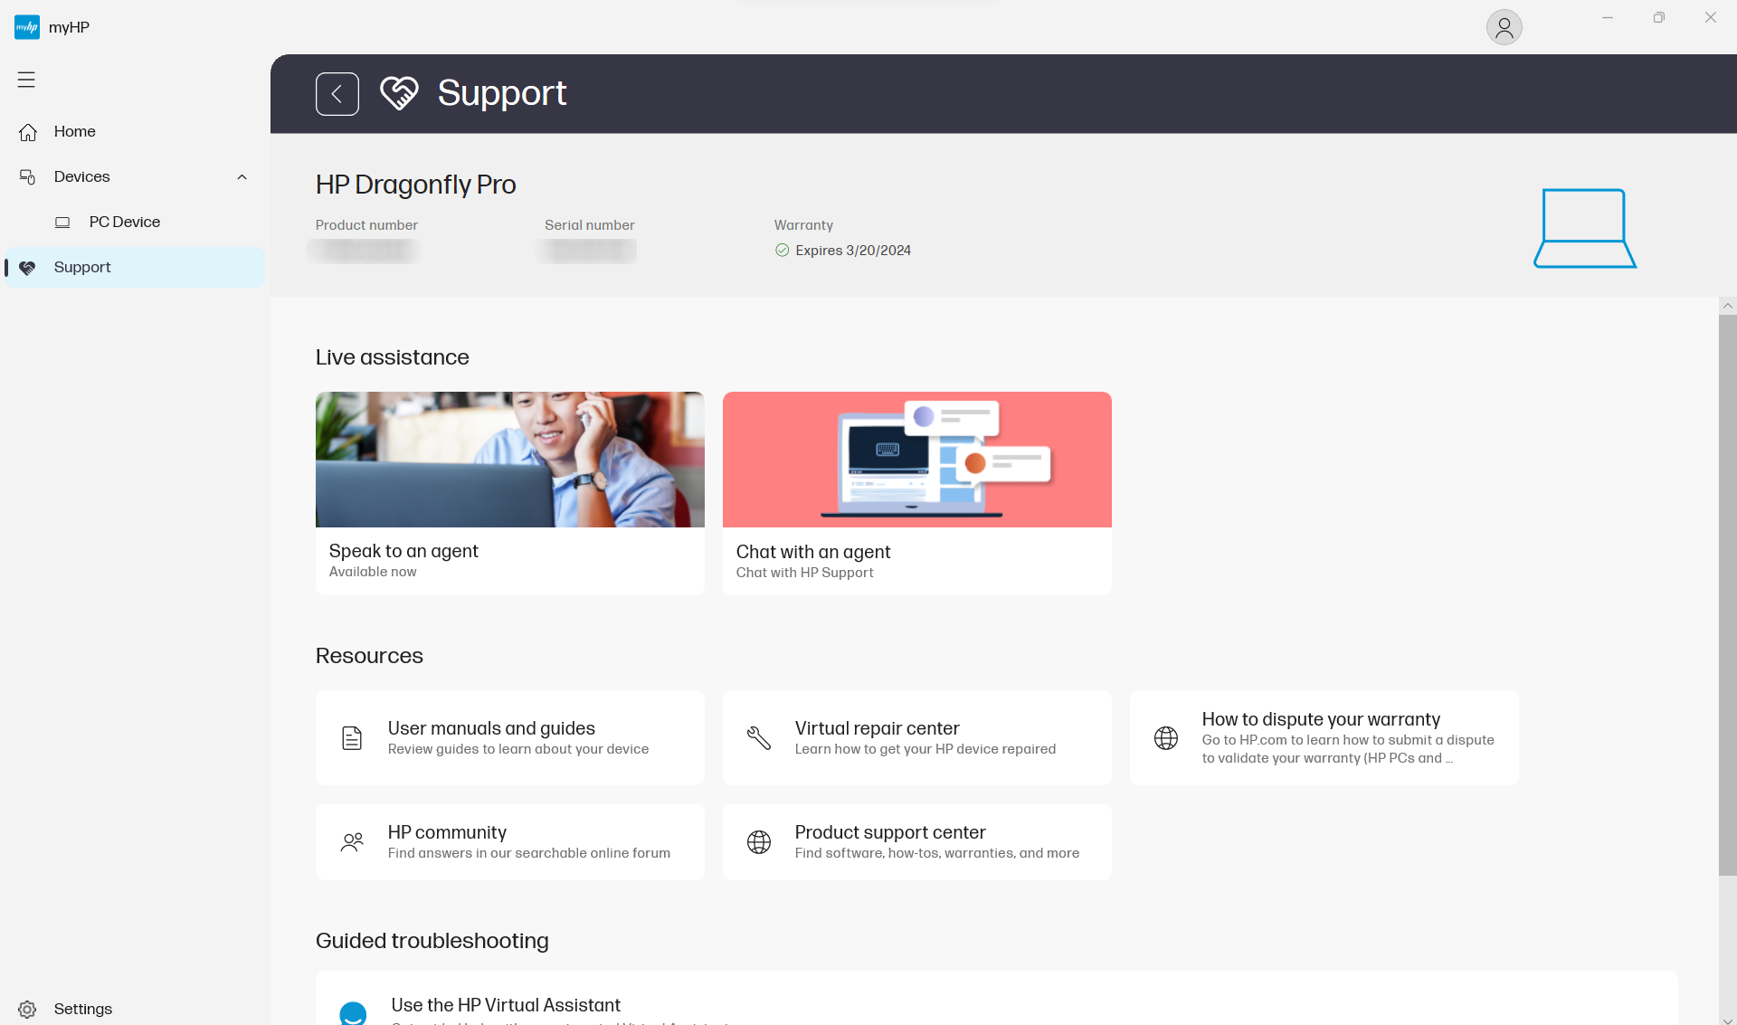Click the PC Device tree item icon
The height and width of the screenshot is (1025, 1737).
[x=62, y=221]
